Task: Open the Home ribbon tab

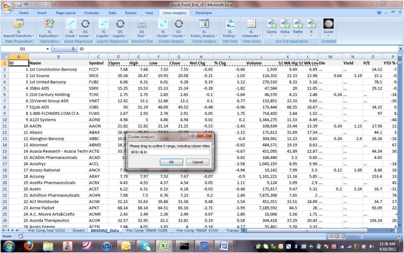Action: pyautogui.click(x=24, y=13)
